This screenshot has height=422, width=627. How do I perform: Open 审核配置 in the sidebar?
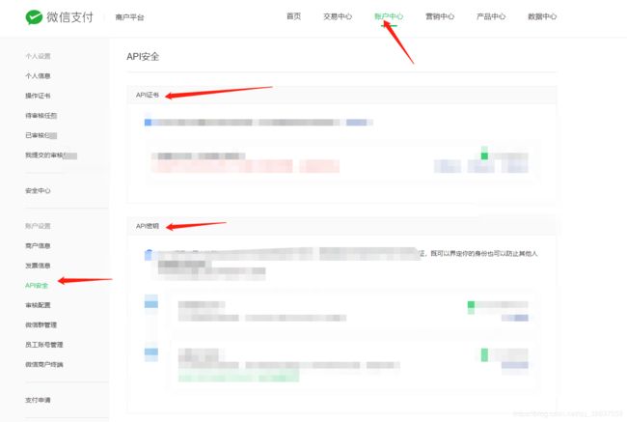coord(38,305)
